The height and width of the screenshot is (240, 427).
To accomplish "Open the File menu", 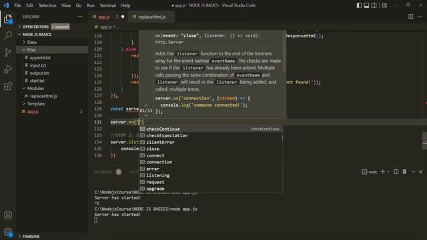I will click(x=17, y=5).
